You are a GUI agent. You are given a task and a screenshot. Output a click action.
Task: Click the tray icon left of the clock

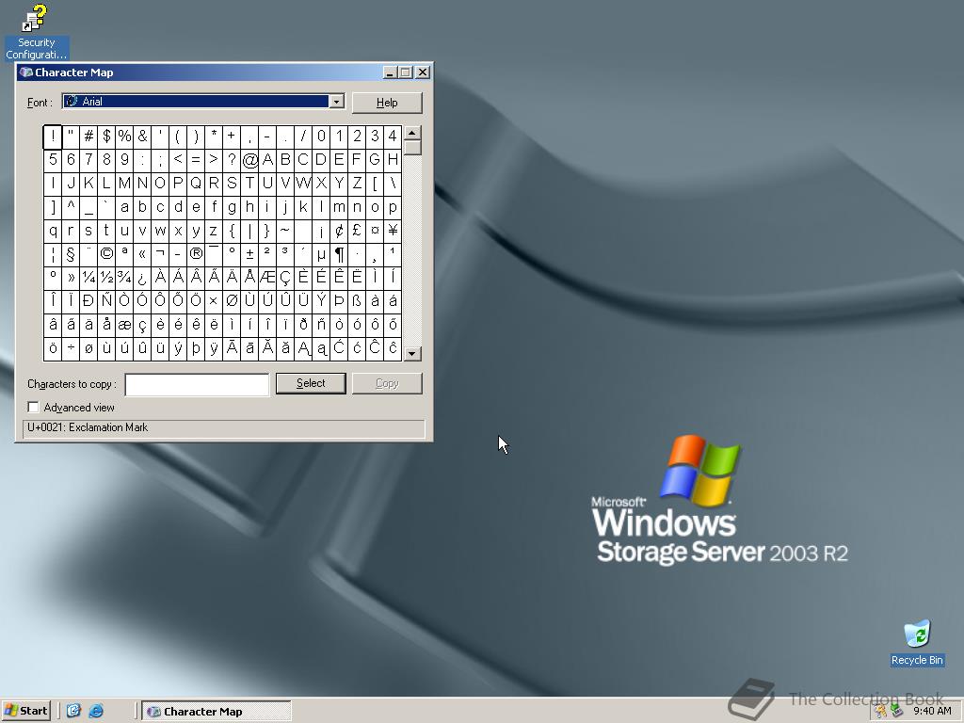(897, 712)
